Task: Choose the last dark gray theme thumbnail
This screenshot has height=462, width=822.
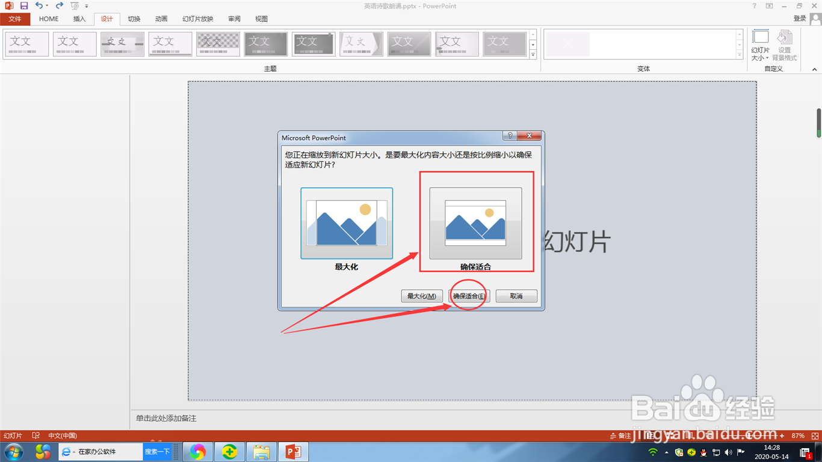Action: tap(505, 44)
